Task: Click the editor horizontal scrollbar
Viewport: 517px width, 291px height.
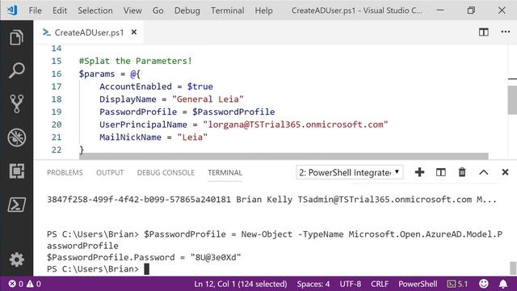Action: click(284, 156)
